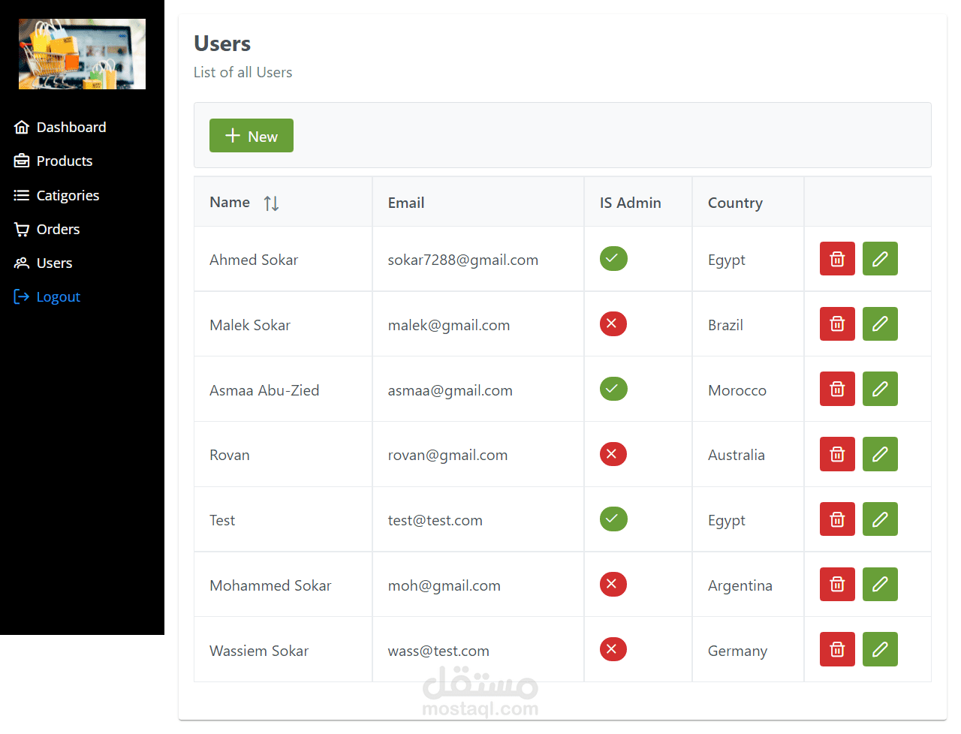Image resolution: width=961 pixels, height=734 pixels.
Task: Select the email moh@gmail.com
Action: pos(444,585)
